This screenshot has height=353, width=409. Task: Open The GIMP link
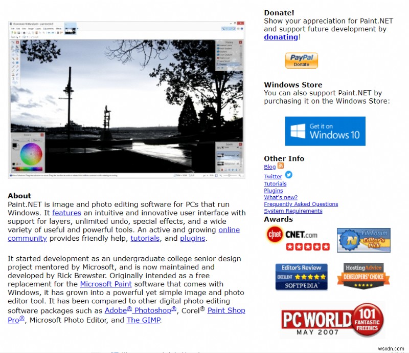pyautogui.click(x=143, y=320)
